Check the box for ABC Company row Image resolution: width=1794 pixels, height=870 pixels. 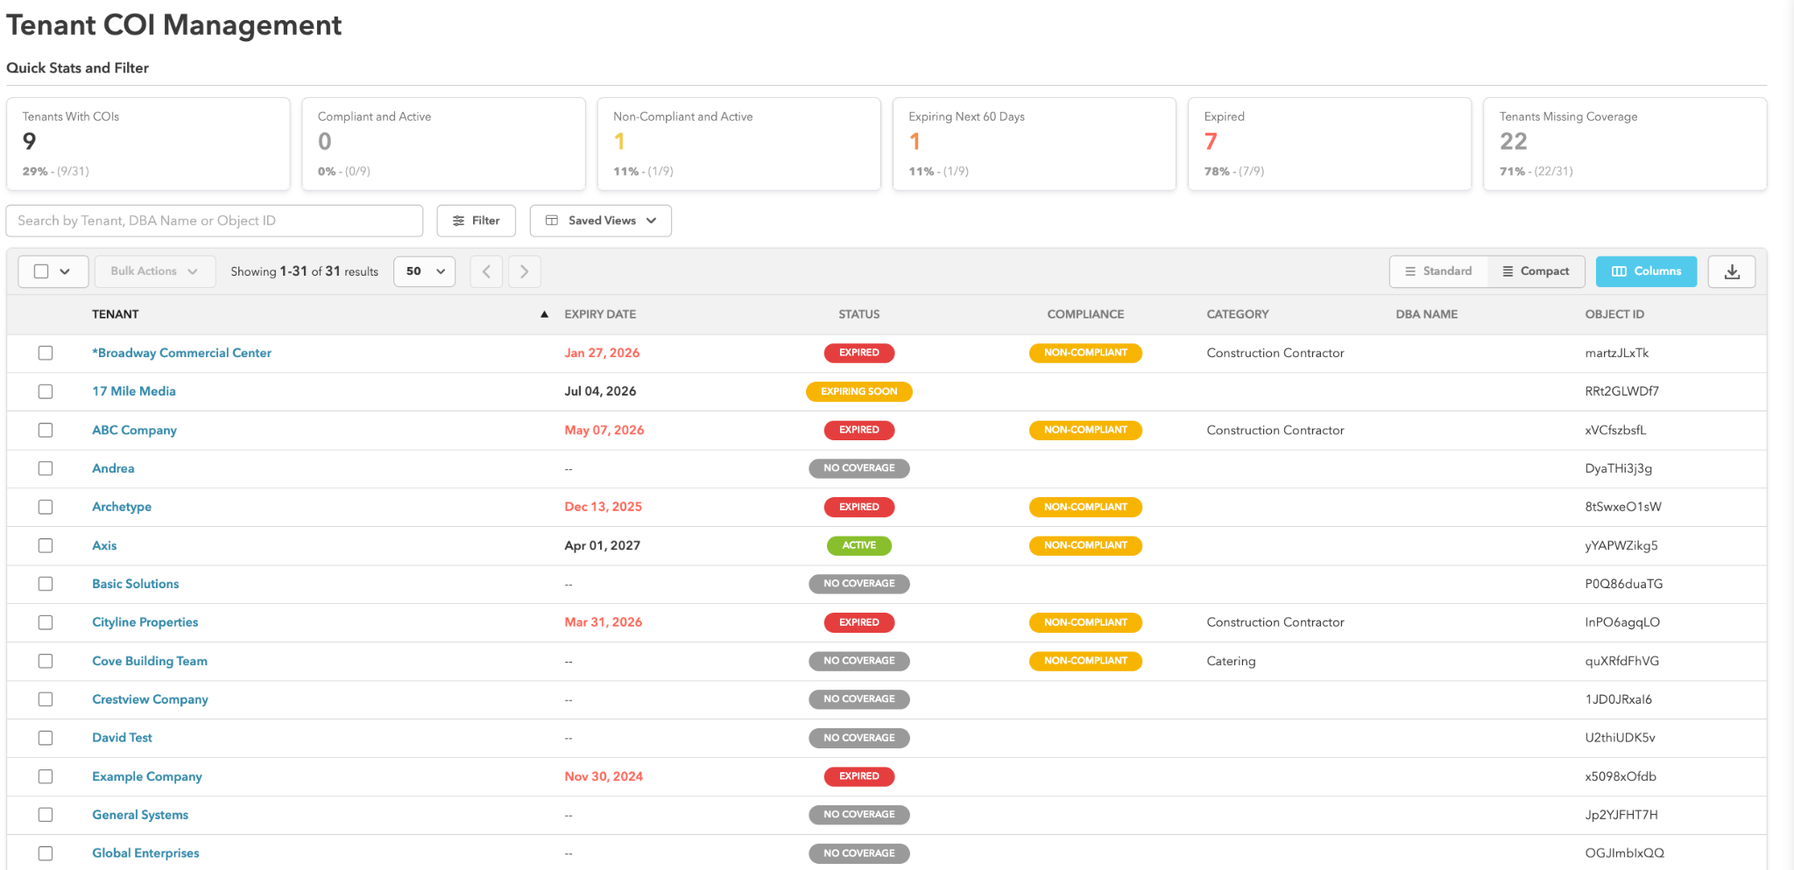(x=46, y=430)
